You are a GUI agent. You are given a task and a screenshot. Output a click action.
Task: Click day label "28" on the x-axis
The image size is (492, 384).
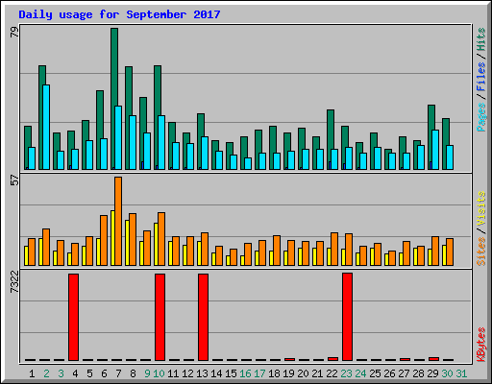(418, 373)
